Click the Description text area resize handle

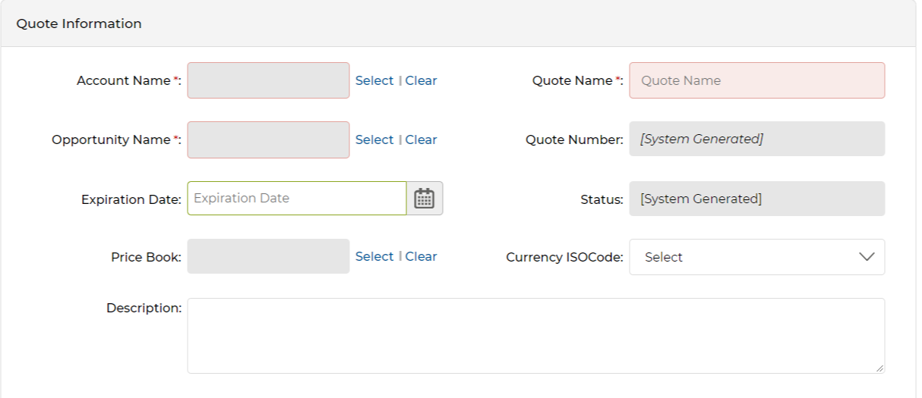(879, 368)
